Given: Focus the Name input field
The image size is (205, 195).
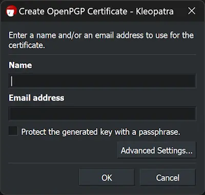Looking at the screenshot, I should 102,81.
